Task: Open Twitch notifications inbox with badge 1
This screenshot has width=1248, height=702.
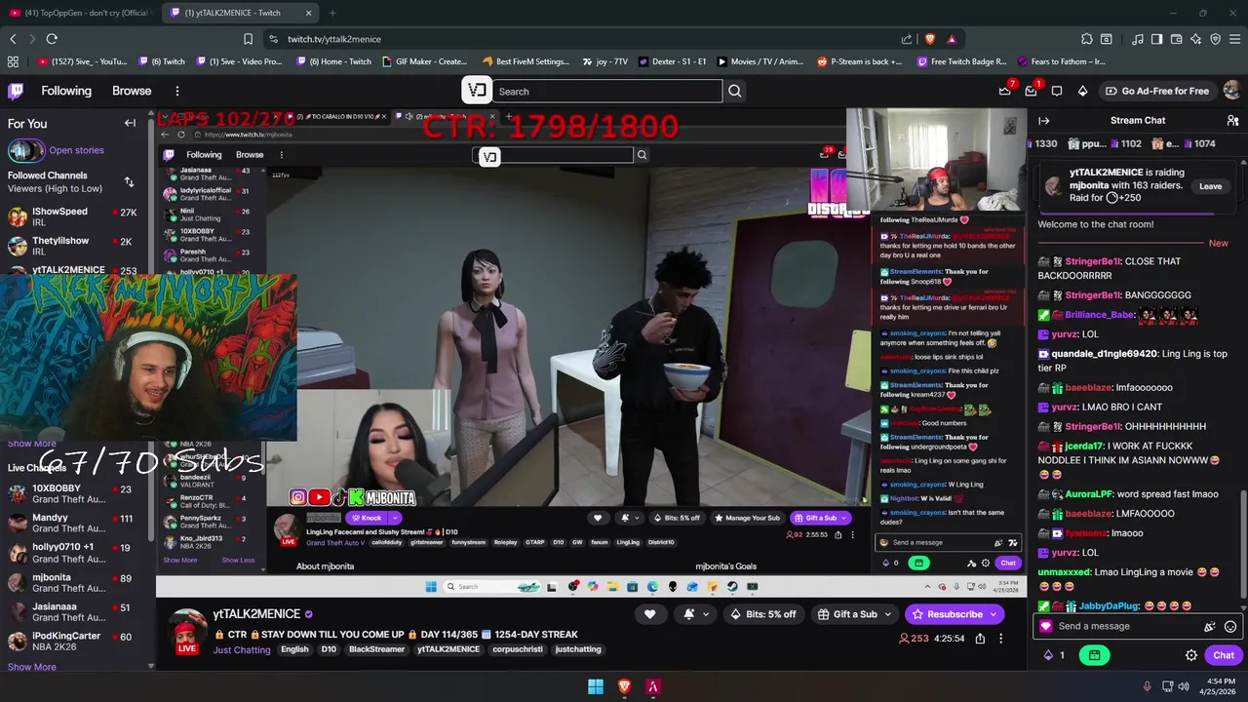Action: [x=1031, y=91]
